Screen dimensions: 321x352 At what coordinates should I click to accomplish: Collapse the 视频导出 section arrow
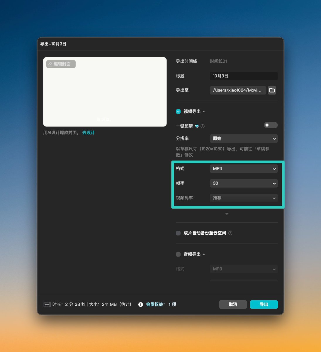(x=204, y=111)
